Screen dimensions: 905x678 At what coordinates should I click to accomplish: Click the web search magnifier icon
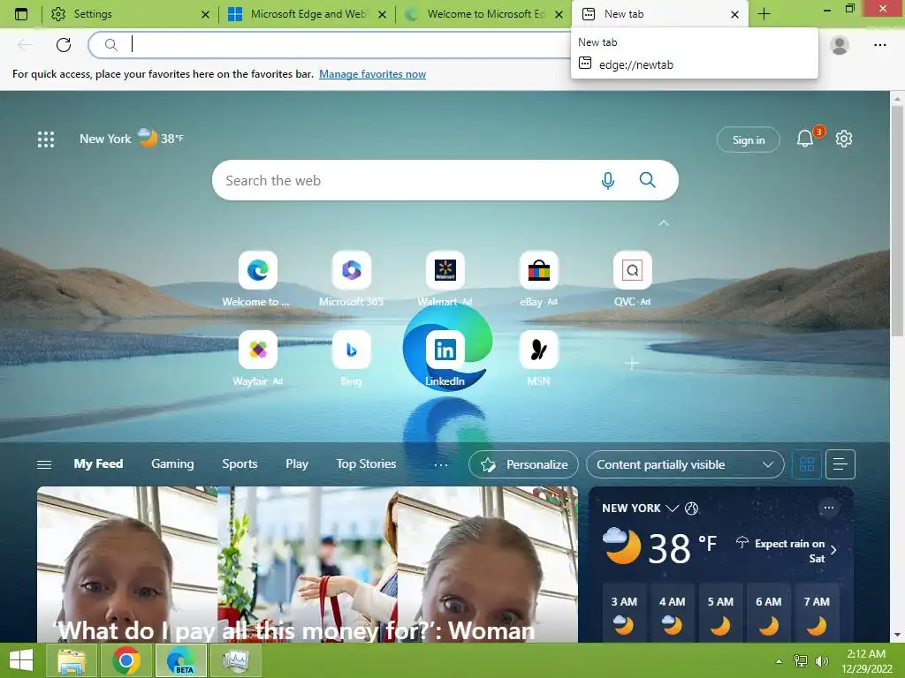(648, 180)
